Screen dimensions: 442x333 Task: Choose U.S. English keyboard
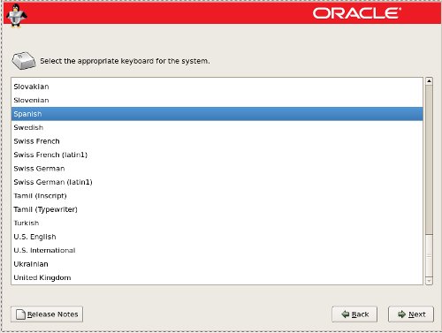tap(217, 237)
